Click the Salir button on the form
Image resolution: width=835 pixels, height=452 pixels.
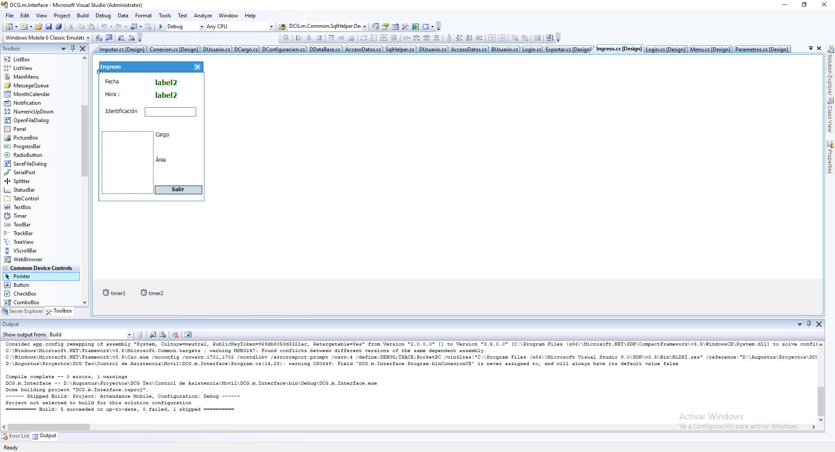[178, 189]
